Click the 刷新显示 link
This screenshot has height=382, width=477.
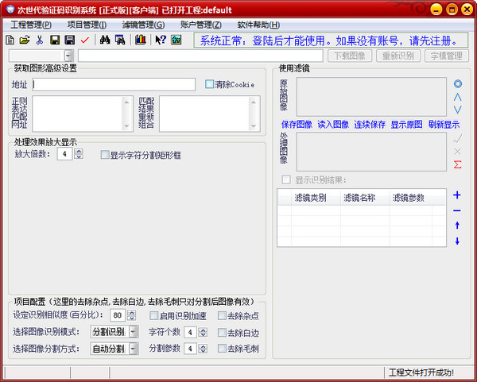tap(444, 125)
